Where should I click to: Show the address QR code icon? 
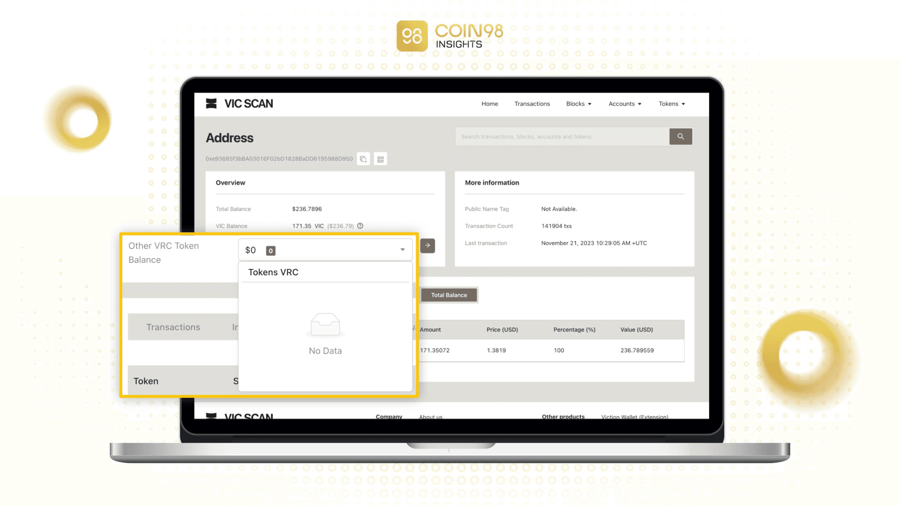pyautogui.click(x=381, y=159)
